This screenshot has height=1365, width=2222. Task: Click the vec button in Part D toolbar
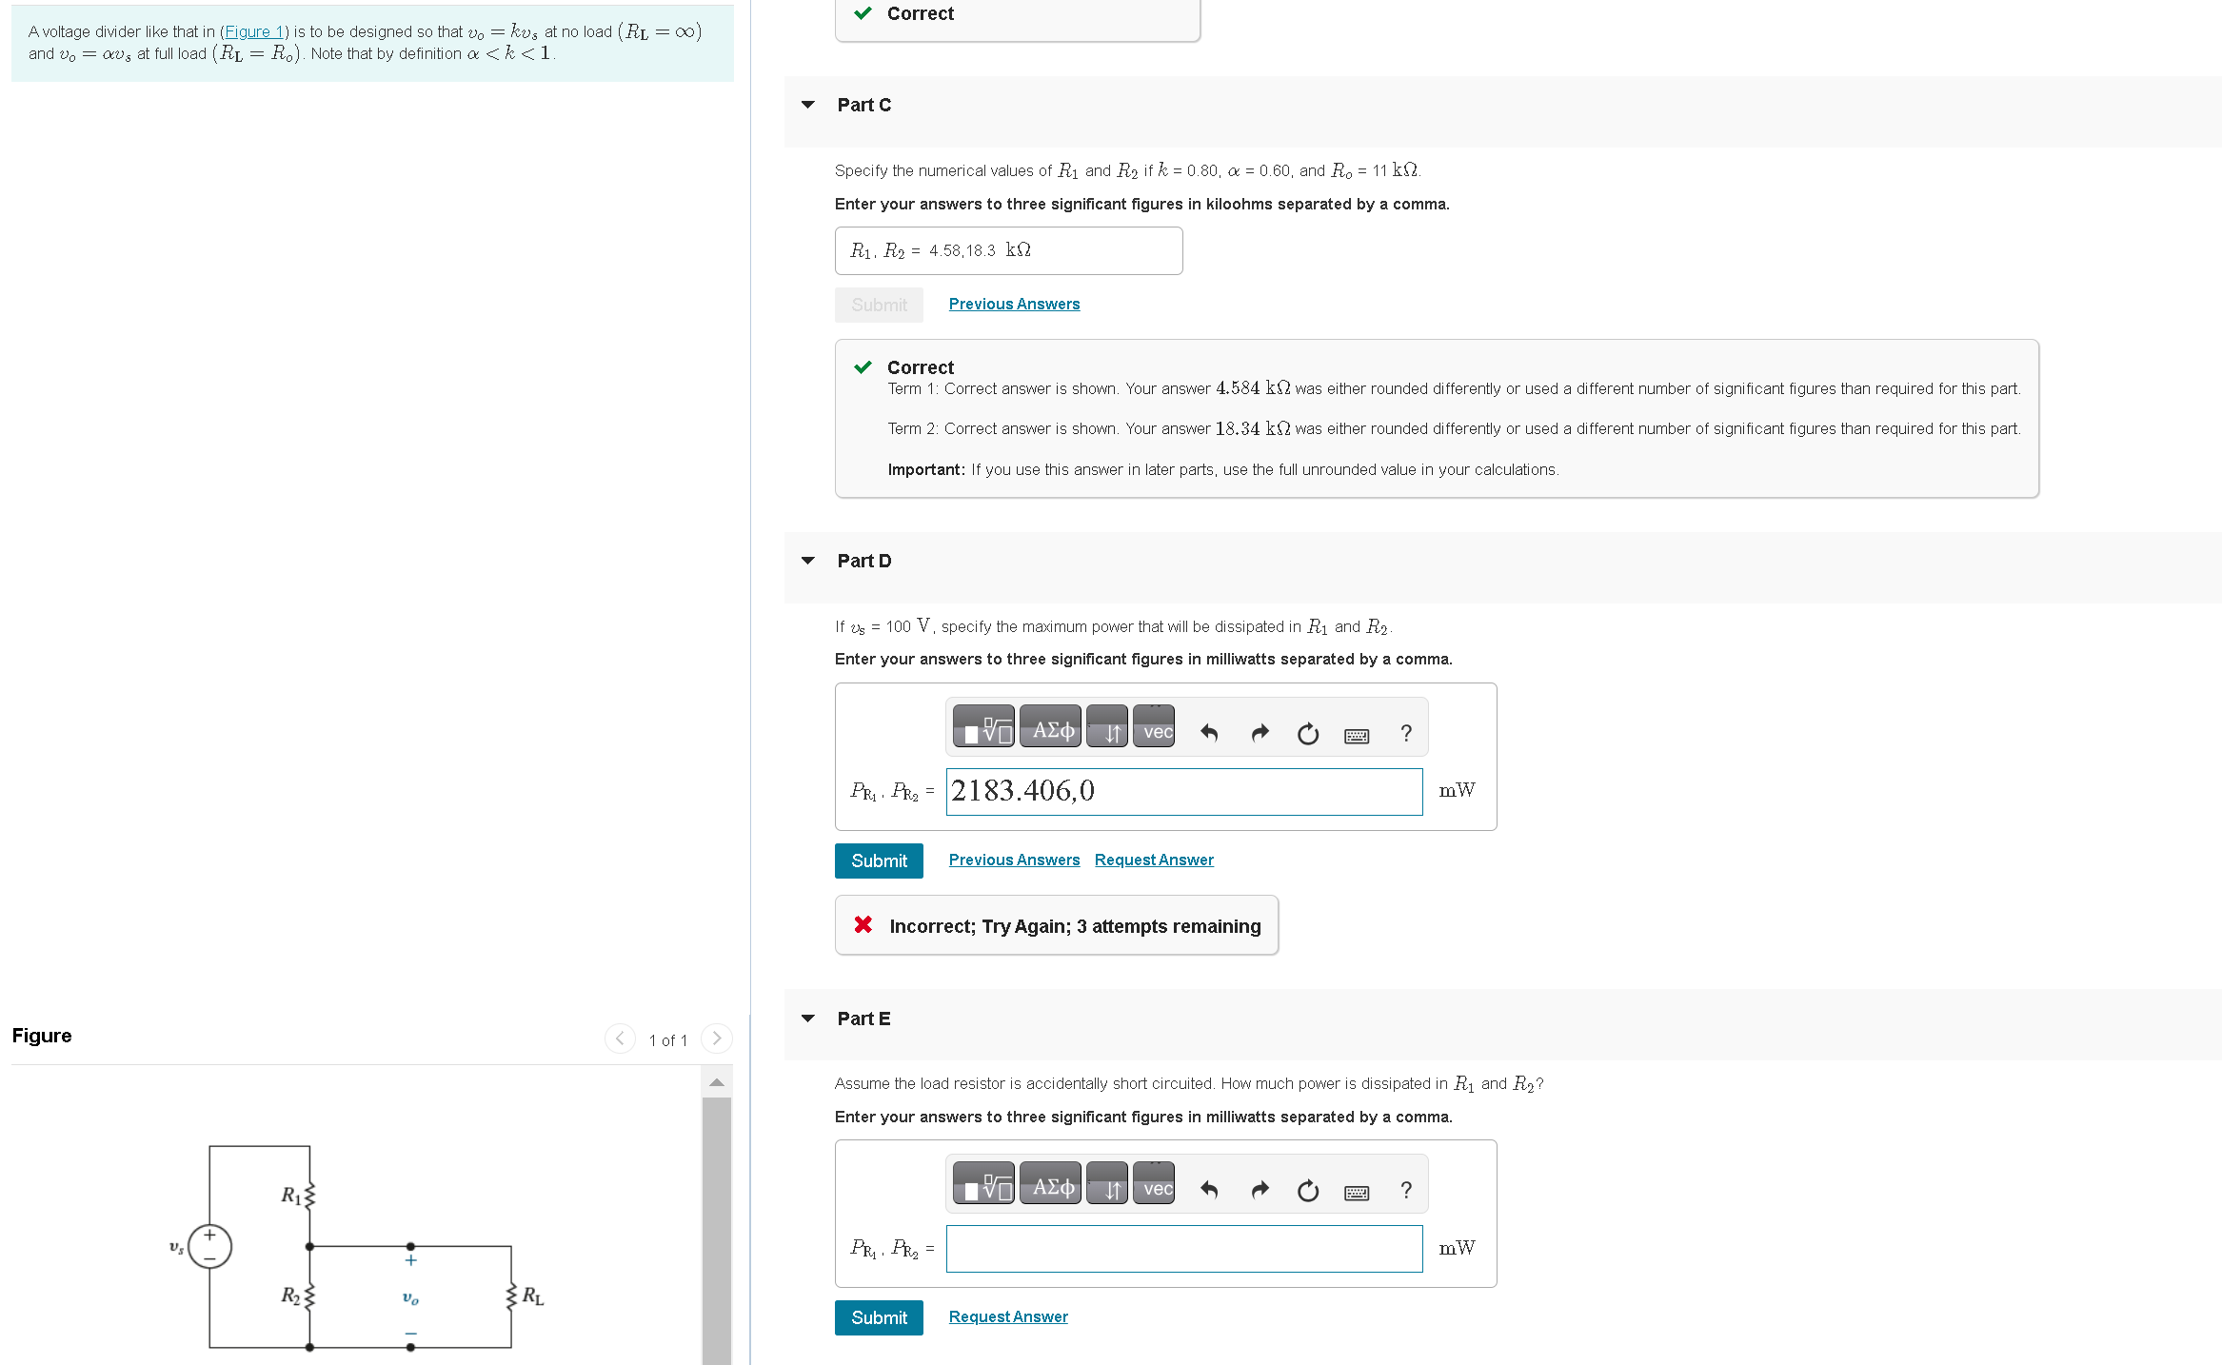1156,730
